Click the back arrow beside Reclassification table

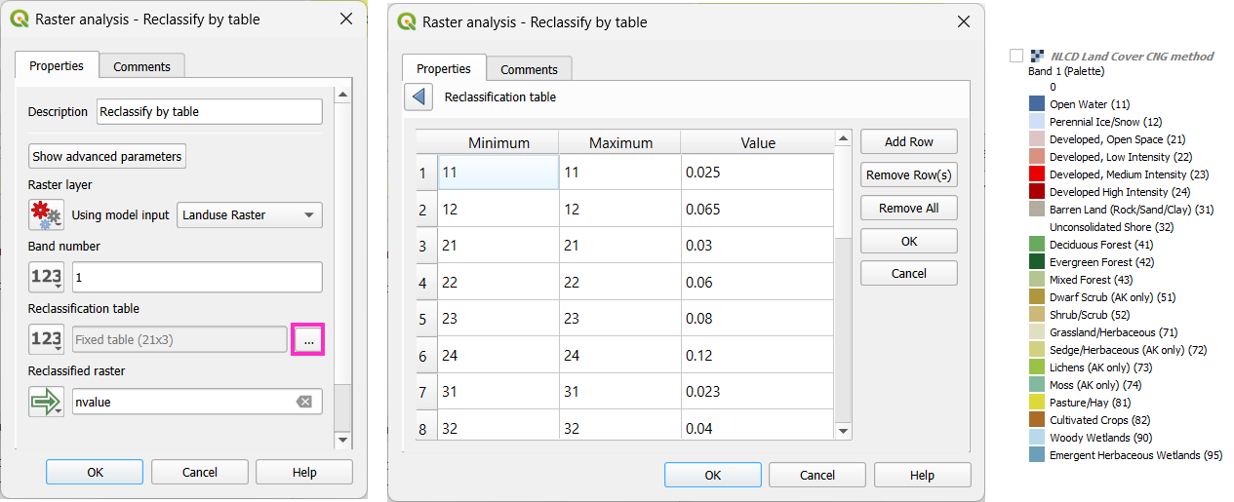[x=418, y=97]
